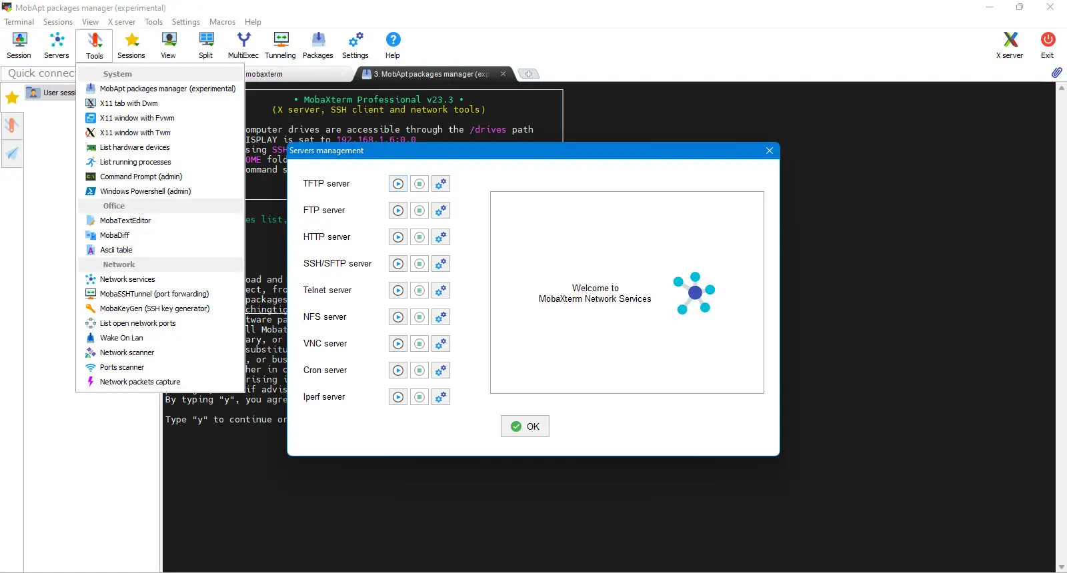Start the Telnet server

tap(398, 290)
